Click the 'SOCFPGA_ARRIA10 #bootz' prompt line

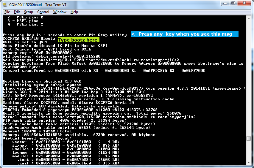[x=29, y=39]
